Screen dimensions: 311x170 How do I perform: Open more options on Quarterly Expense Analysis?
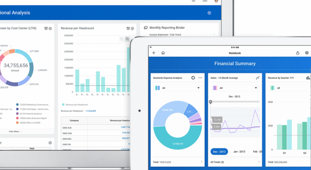pos(200,78)
